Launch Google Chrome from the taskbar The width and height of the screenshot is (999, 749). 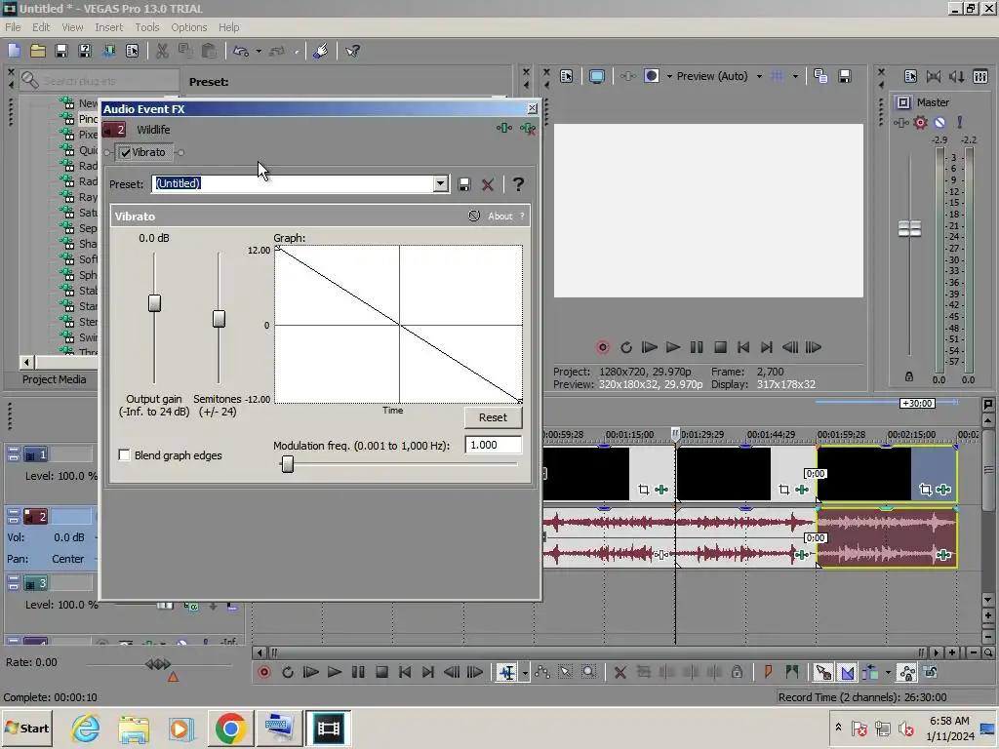tap(230, 728)
